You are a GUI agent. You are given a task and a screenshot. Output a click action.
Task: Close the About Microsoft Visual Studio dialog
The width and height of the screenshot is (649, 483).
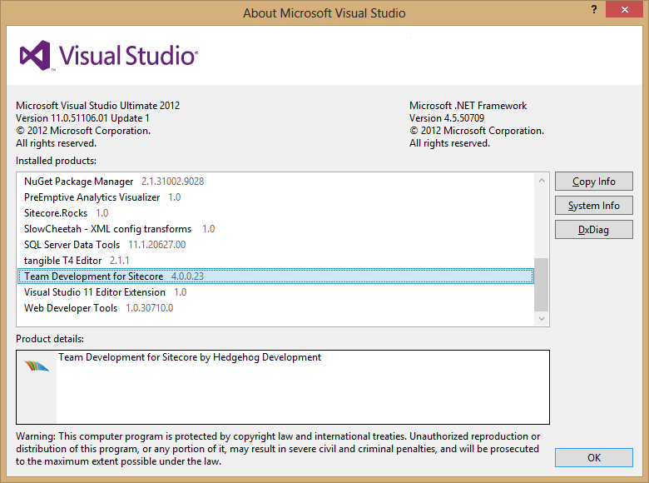pyautogui.click(x=624, y=9)
